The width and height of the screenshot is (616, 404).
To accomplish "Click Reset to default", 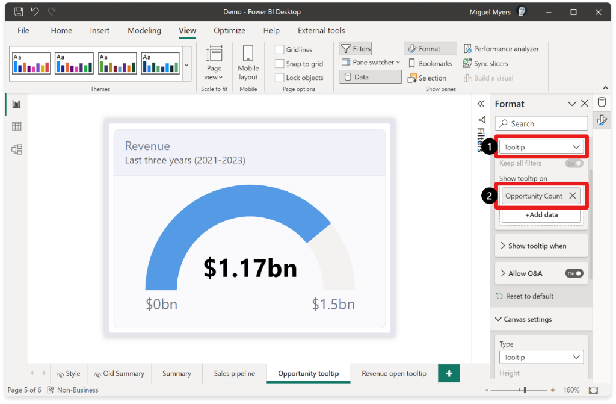I will tap(525, 296).
